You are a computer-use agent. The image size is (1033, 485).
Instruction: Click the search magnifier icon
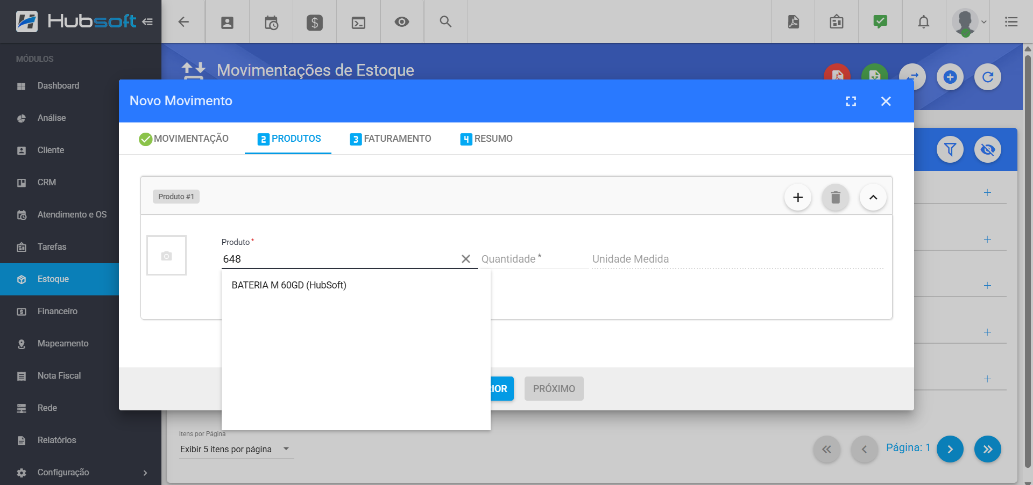click(445, 22)
